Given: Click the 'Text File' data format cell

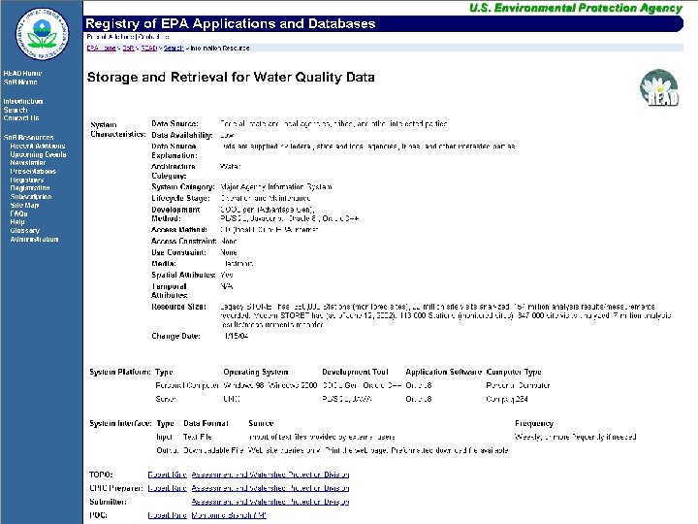Looking at the screenshot, I should click(198, 437).
